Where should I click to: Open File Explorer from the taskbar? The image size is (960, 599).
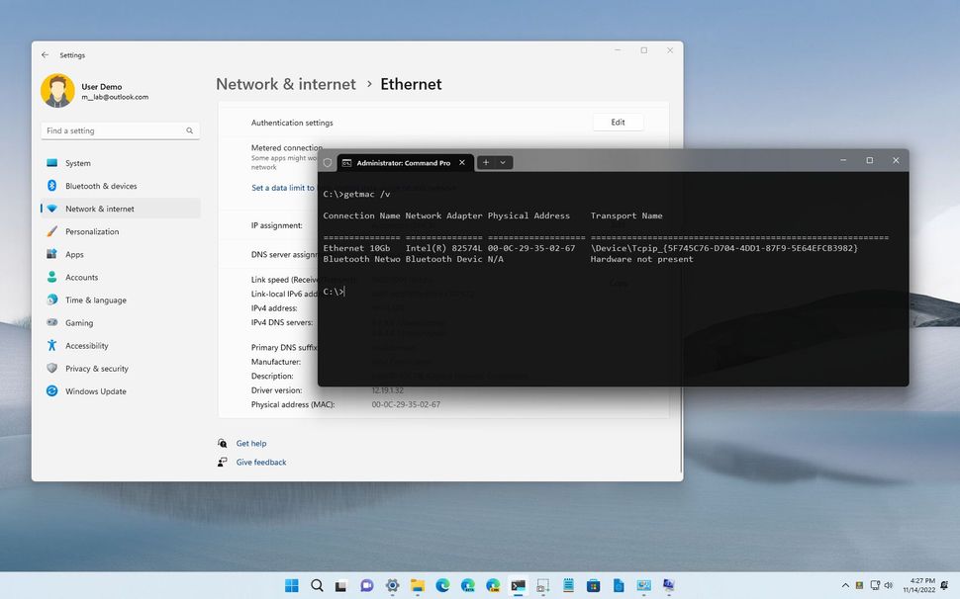(417, 586)
